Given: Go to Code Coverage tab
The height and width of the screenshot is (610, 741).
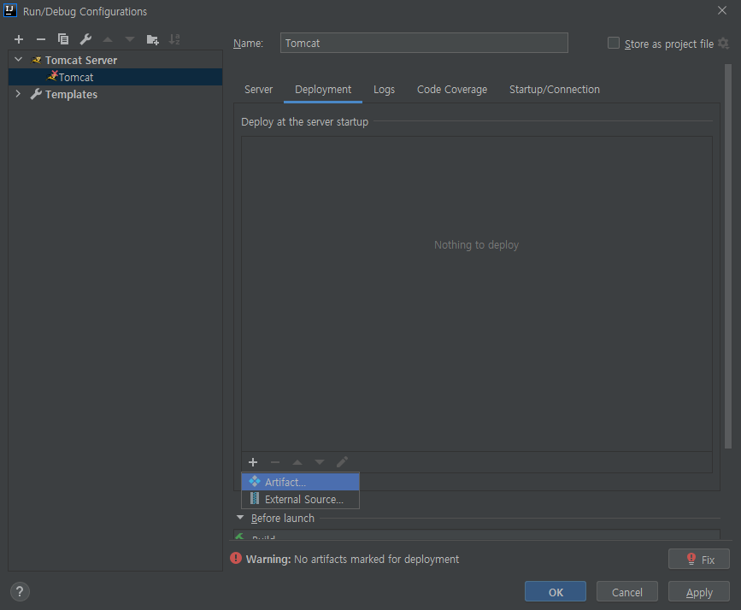Looking at the screenshot, I should pyautogui.click(x=452, y=90).
